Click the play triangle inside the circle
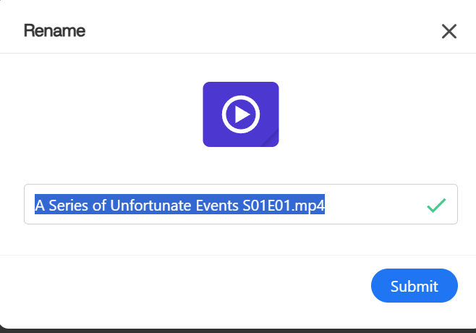Viewport: 476px width, 333px height. tap(242, 114)
